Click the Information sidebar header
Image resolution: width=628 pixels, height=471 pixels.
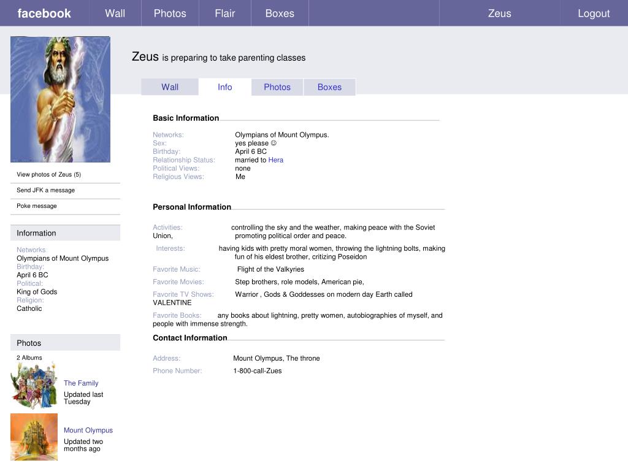(65, 233)
